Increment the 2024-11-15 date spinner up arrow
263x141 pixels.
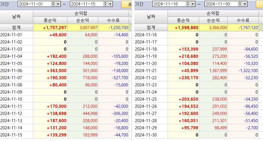[x=105, y=3]
